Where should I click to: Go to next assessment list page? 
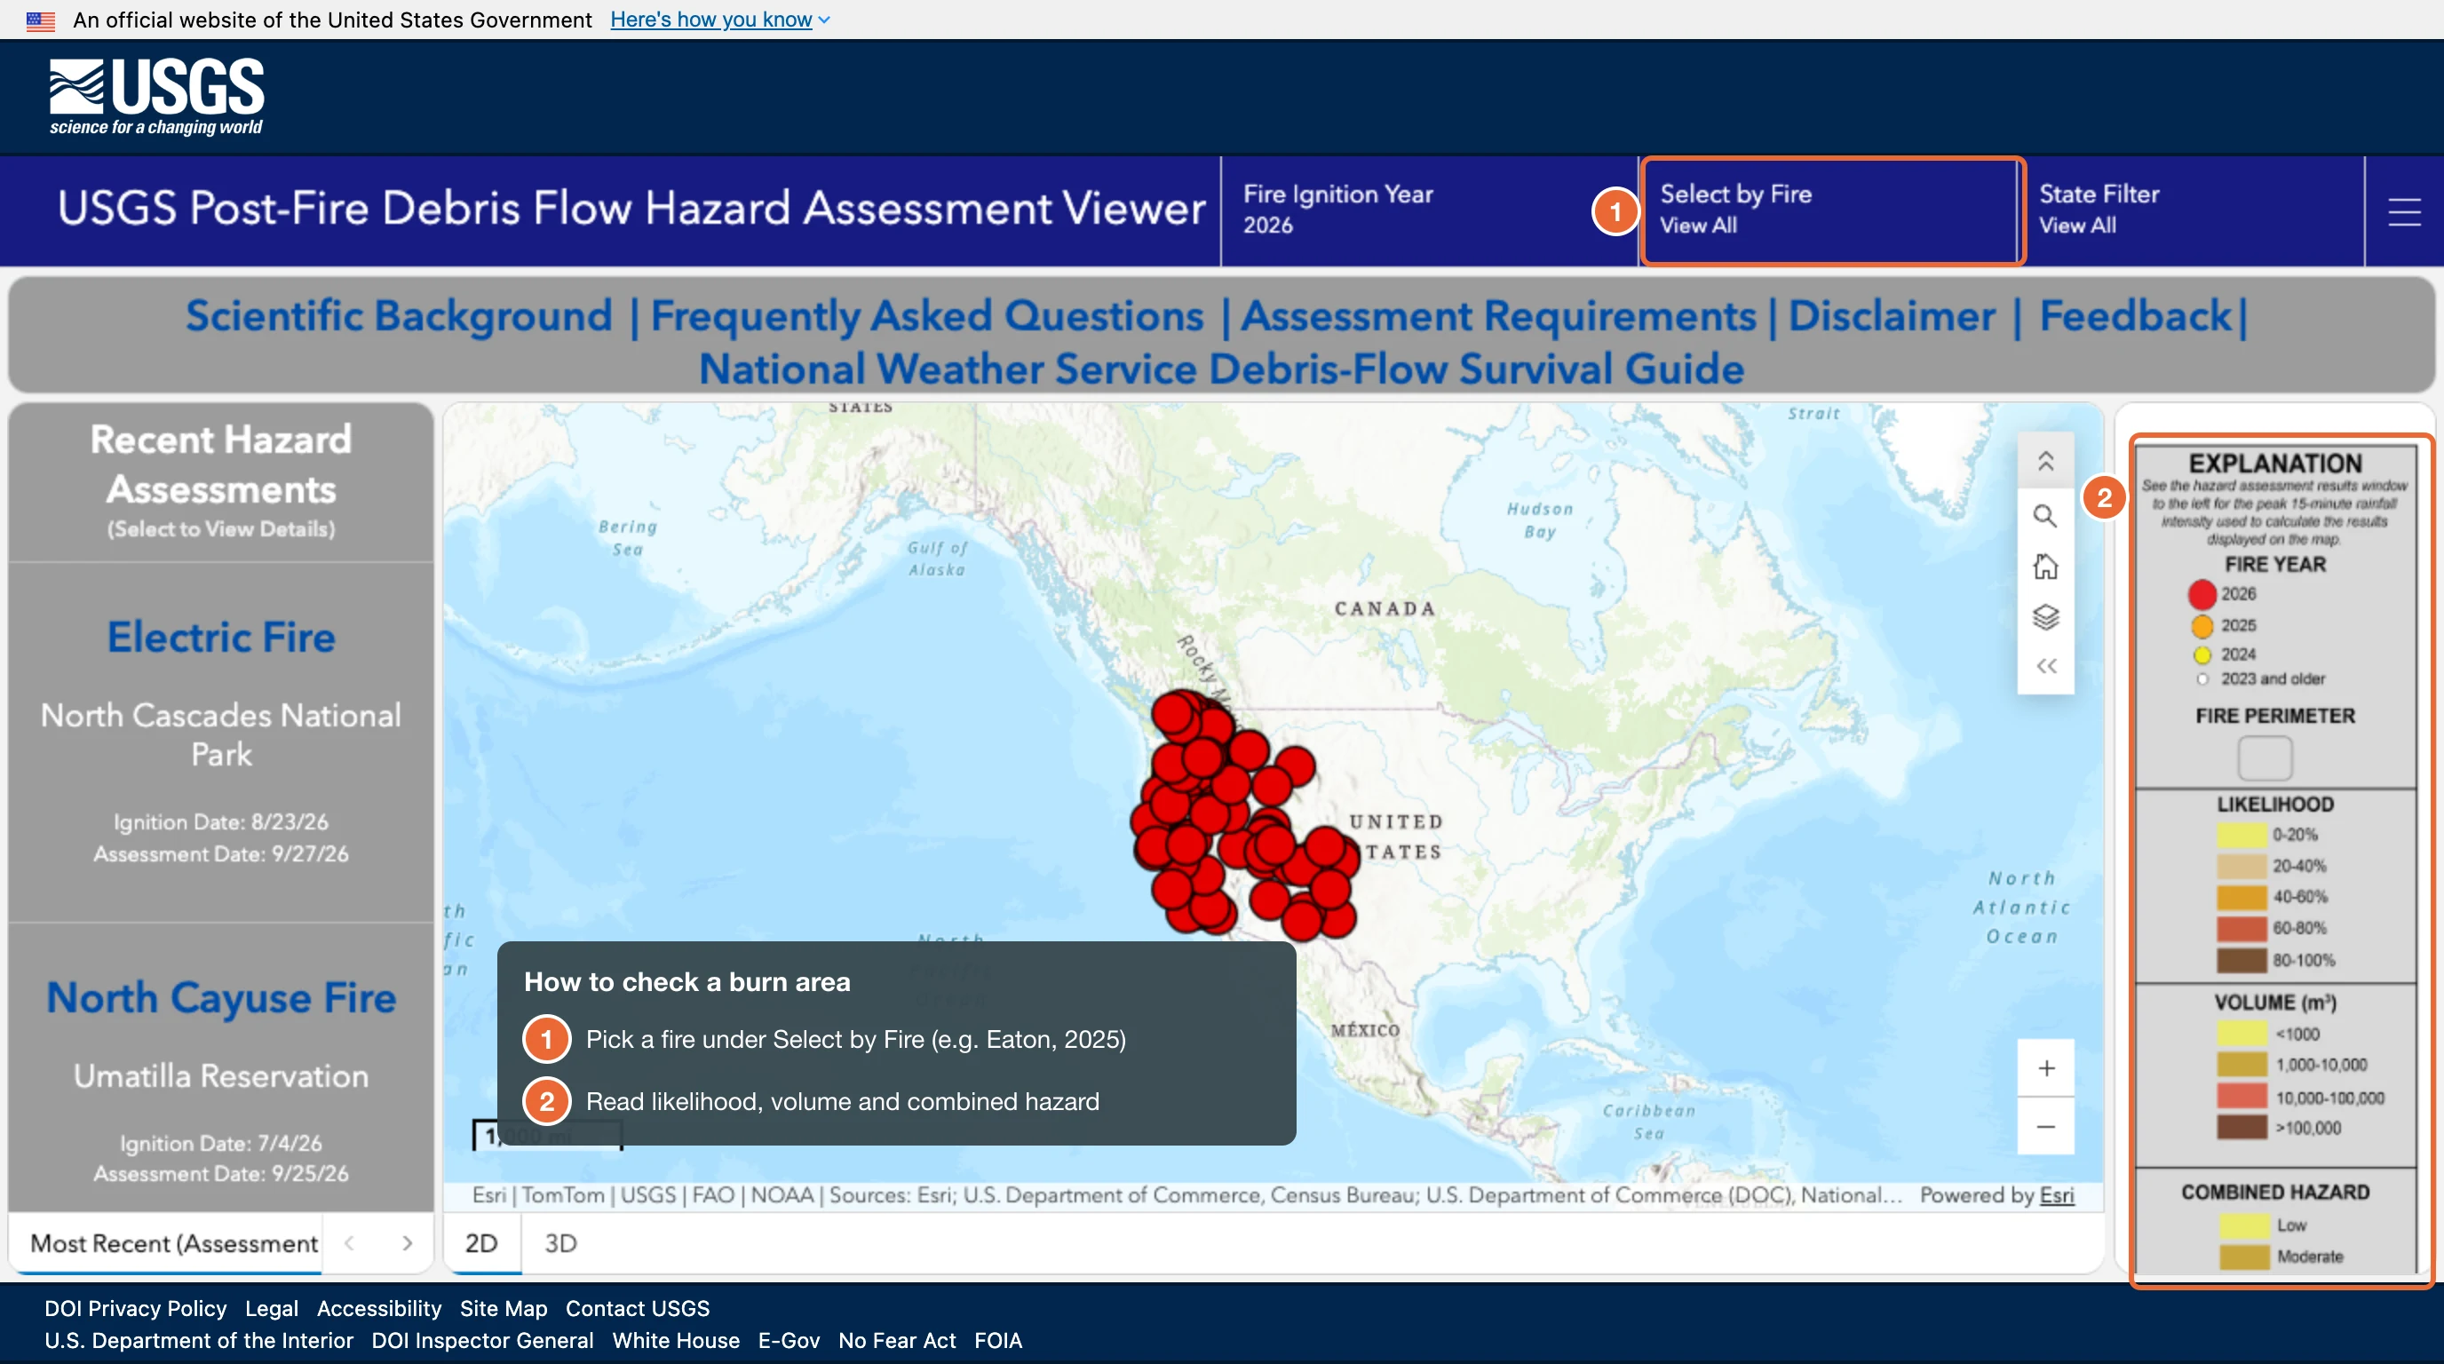pyautogui.click(x=407, y=1242)
